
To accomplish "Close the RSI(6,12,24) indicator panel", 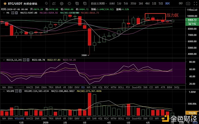I will click(28, 60).
